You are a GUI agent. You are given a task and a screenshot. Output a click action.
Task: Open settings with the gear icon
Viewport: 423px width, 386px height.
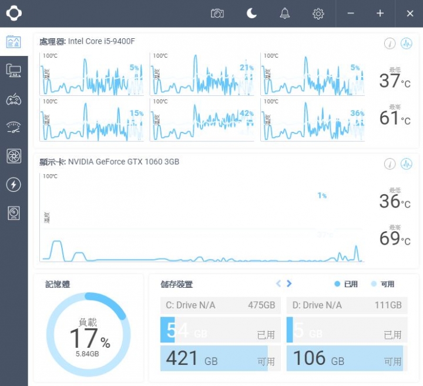point(318,14)
